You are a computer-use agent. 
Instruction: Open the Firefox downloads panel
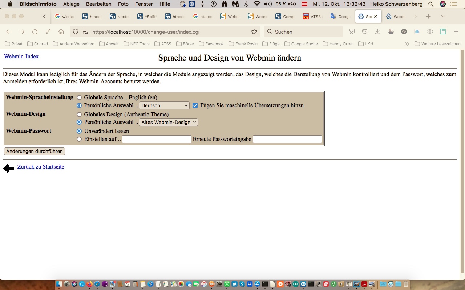[378, 32]
